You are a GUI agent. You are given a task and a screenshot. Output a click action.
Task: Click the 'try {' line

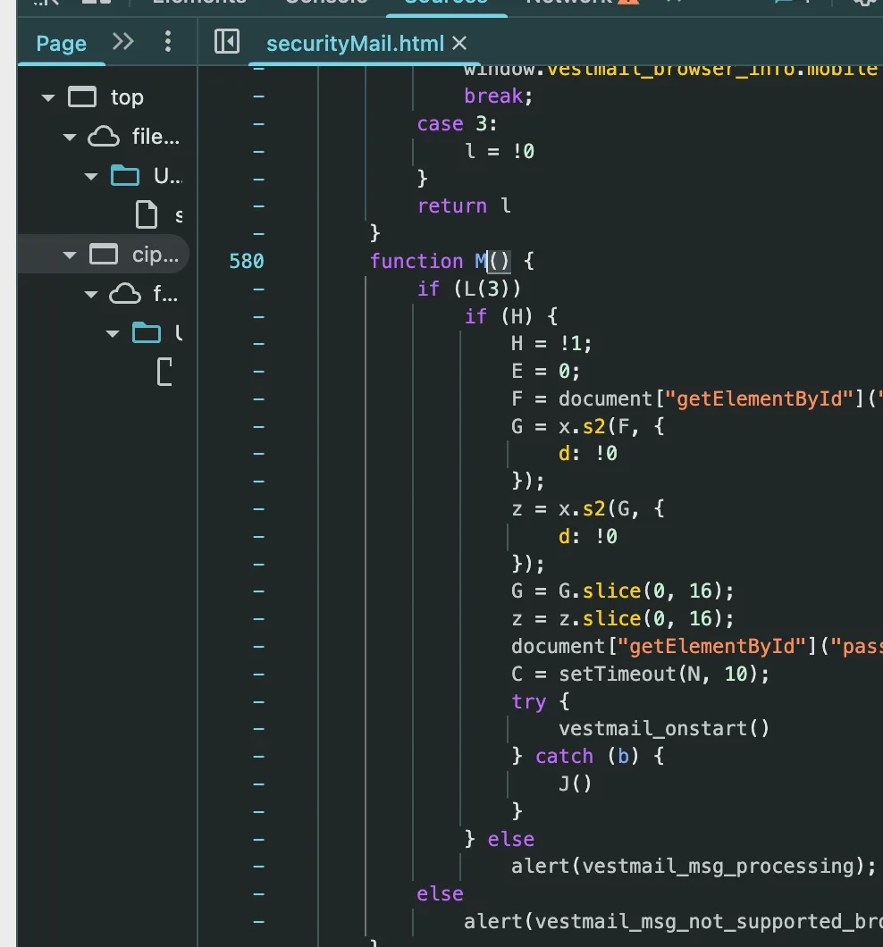[541, 701]
